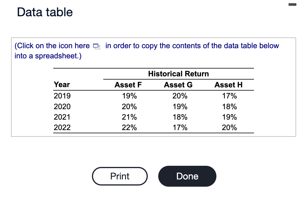Select the Historical Return header
This screenshot has height=198, width=306.
tap(178, 74)
